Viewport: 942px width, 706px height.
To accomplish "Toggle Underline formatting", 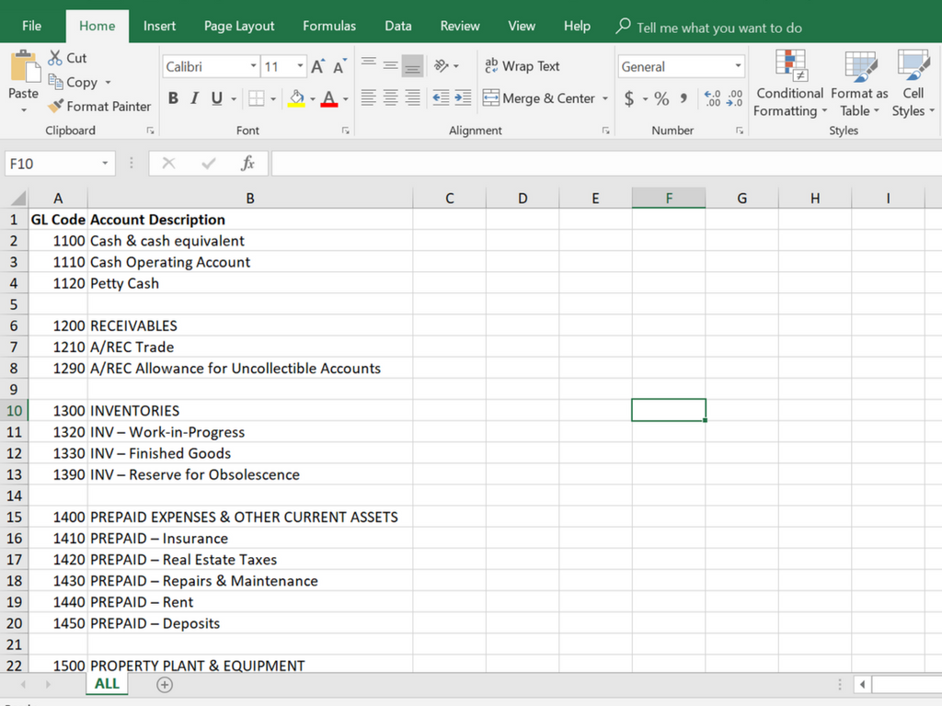I will (x=217, y=97).
